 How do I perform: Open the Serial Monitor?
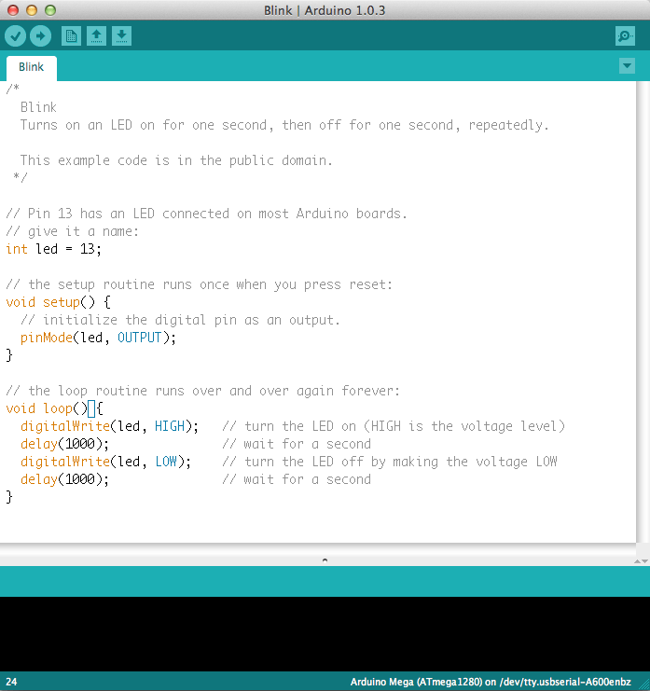pyautogui.click(x=625, y=36)
